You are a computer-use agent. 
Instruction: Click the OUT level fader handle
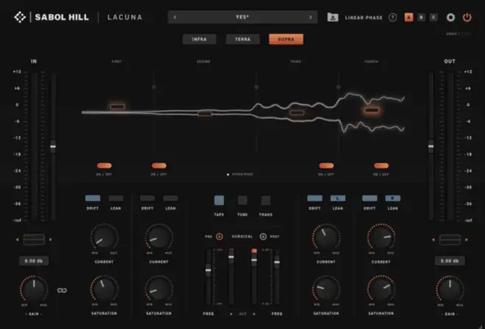431,146
